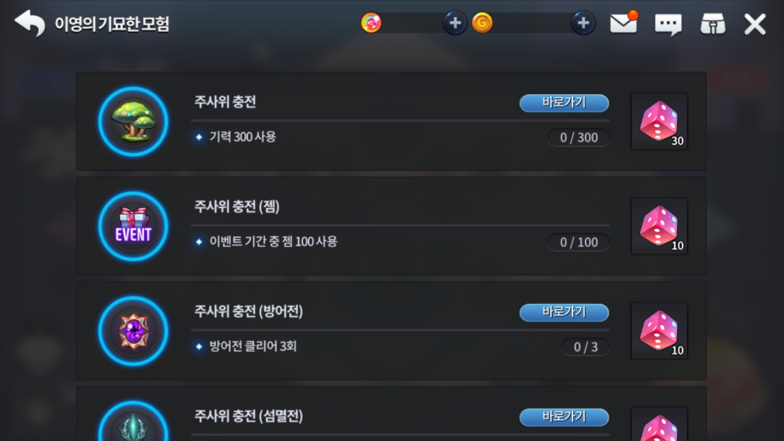Click 바로가기 for 주사위 충전 (섬멸전)

click(x=564, y=417)
